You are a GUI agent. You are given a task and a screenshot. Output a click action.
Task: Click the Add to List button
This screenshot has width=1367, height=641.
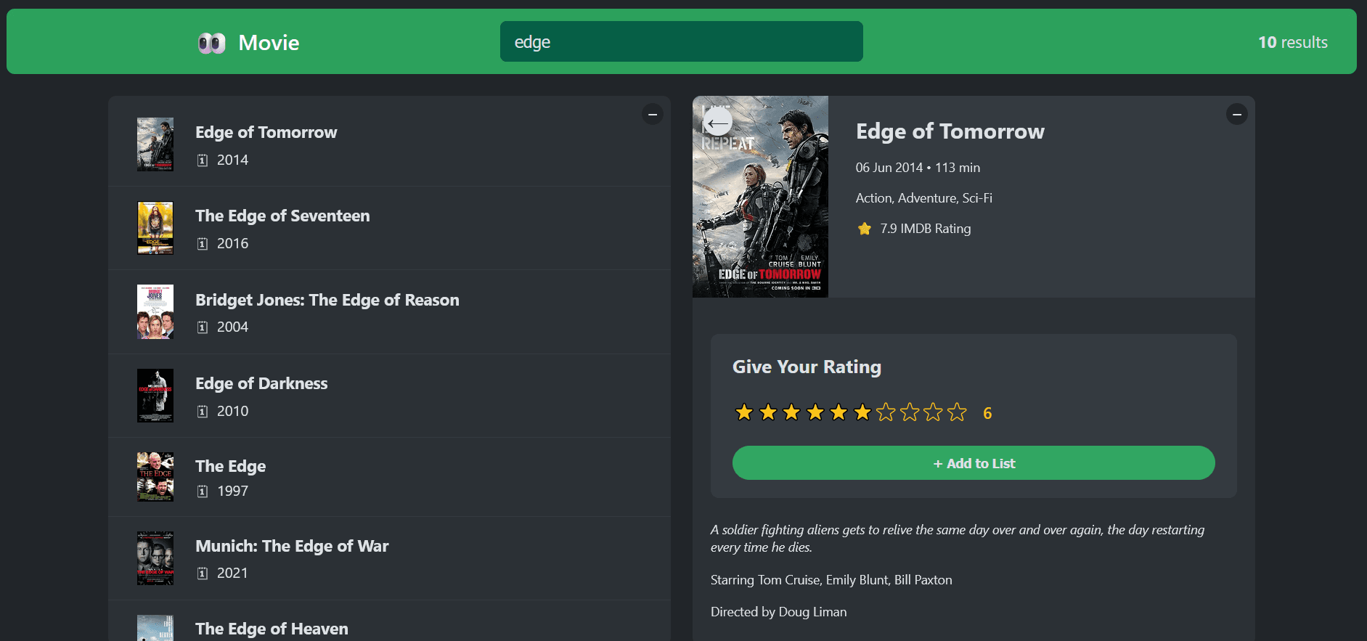[974, 463]
